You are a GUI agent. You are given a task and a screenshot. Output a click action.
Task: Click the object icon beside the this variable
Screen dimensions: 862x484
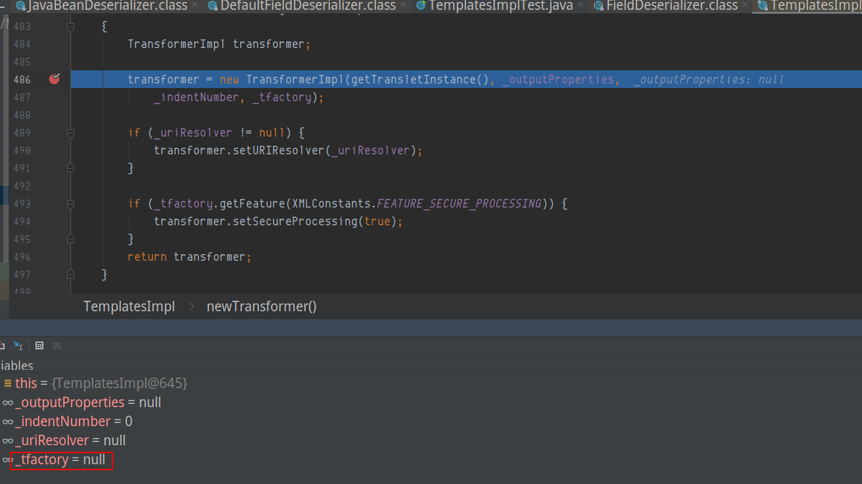(x=8, y=383)
